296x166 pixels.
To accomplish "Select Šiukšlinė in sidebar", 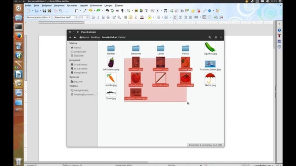I will [77, 56].
